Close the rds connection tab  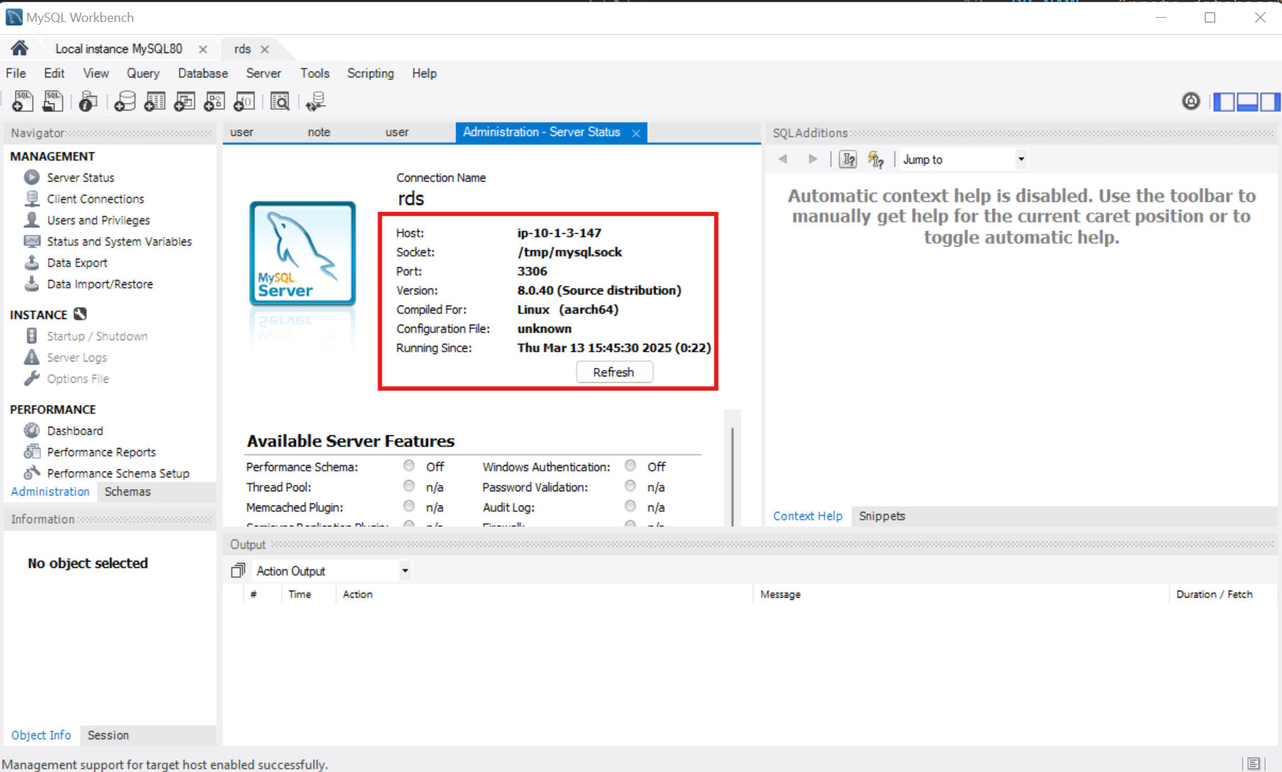point(265,50)
